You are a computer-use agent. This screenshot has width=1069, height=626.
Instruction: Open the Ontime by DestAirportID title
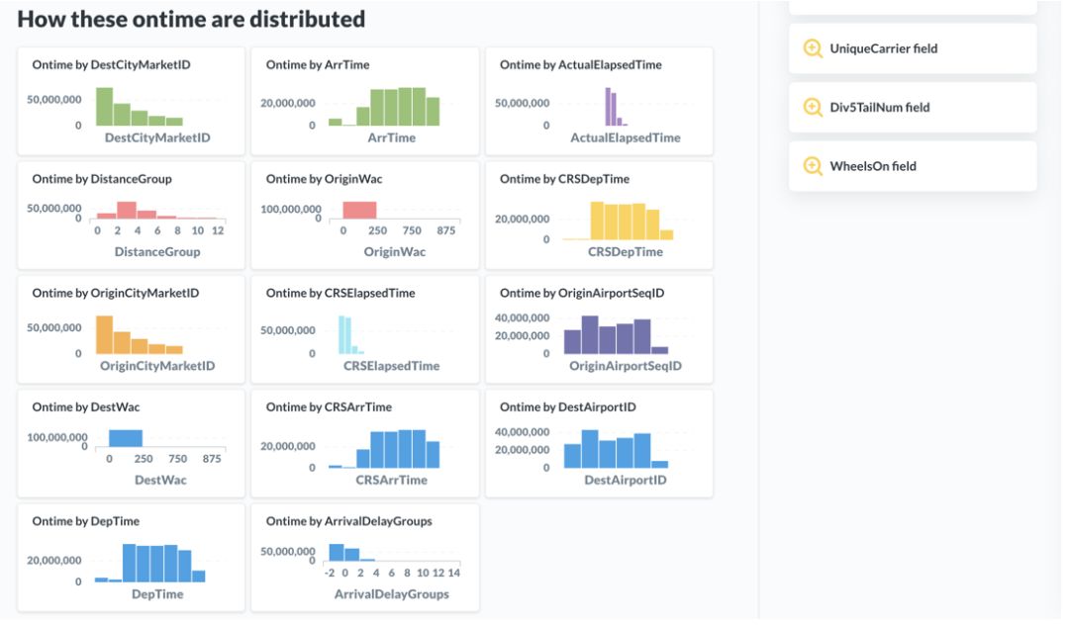click(x=567, y=407)
